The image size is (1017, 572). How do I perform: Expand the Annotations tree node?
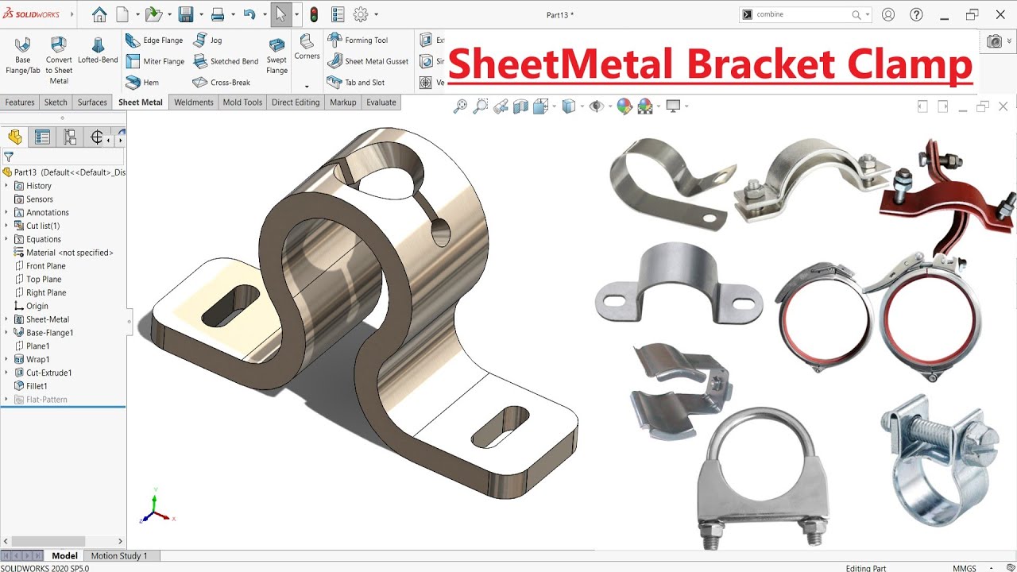[6, 212]
